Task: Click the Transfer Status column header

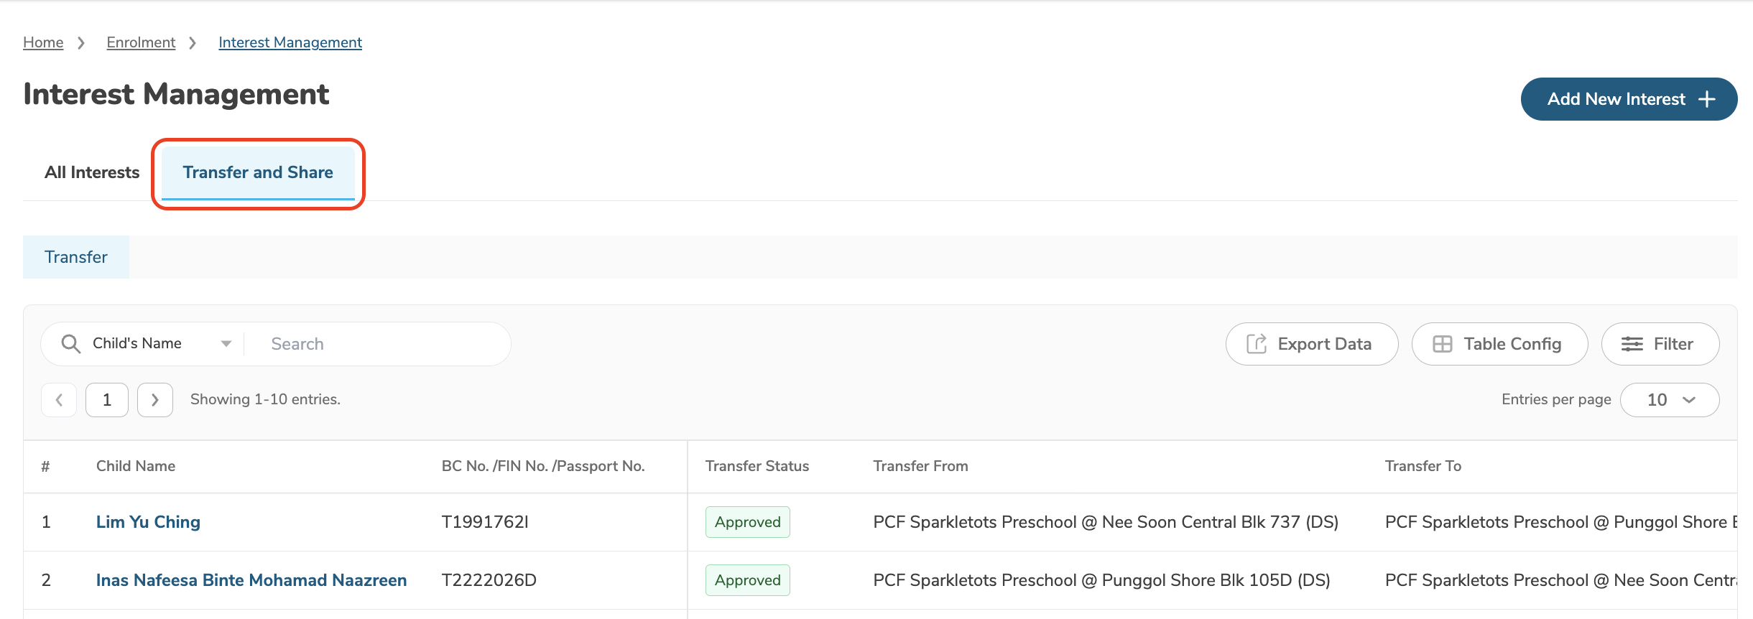Action: coord(757,466)
